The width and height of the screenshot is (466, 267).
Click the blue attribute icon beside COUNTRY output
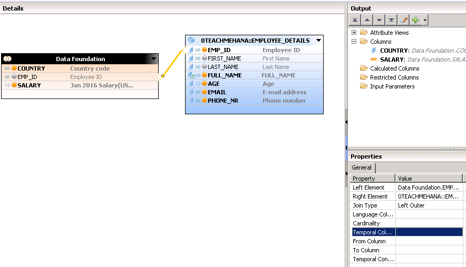click(374, 50)
